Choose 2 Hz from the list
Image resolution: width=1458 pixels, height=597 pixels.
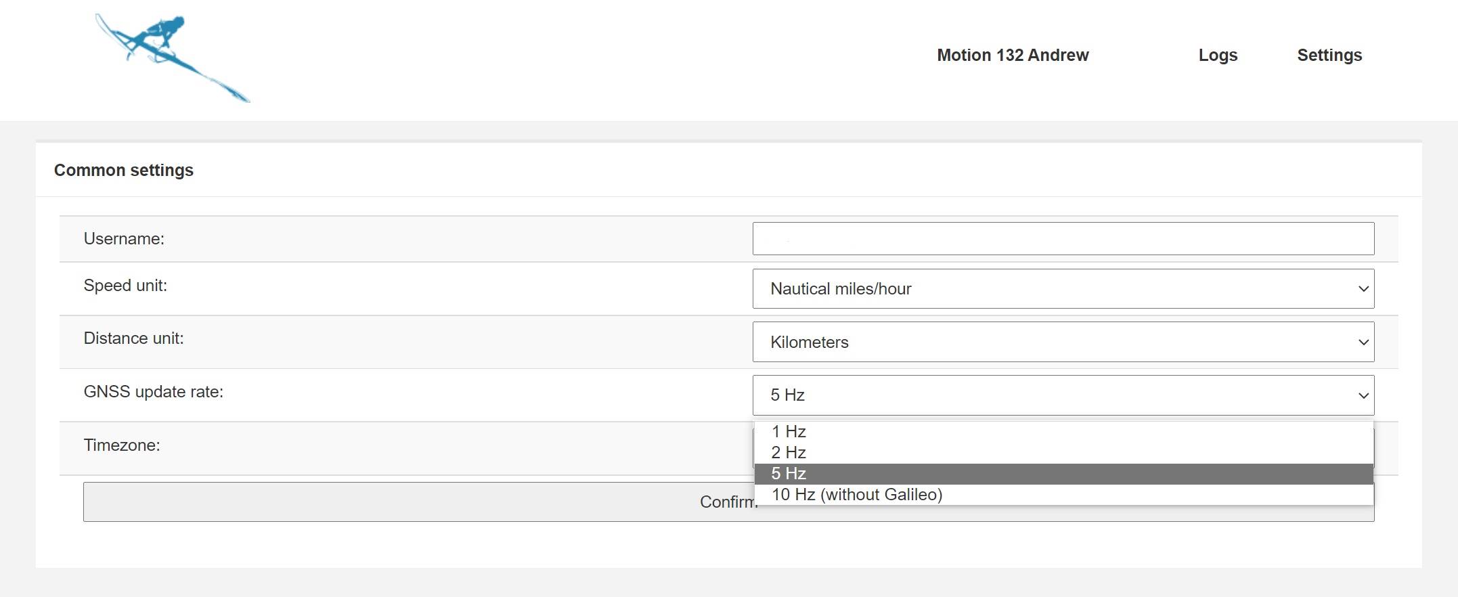coord(789,453)
